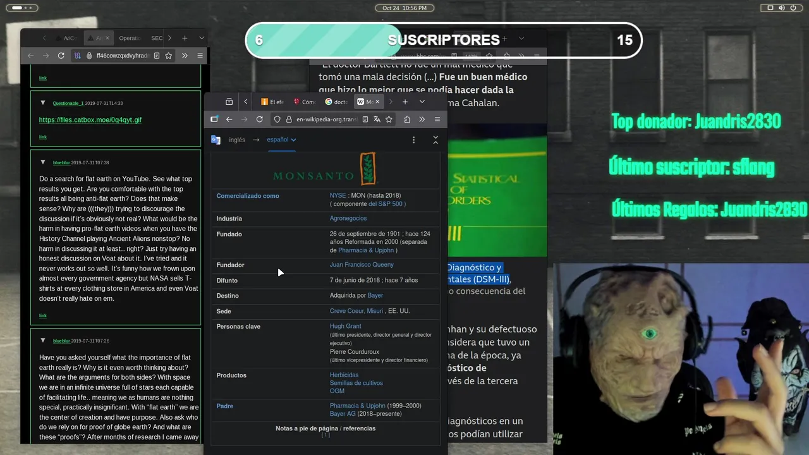The height and width of the screenshot is (455, 809).
Task: Switch to the Google "docto" tab
Action: (336, 102)
